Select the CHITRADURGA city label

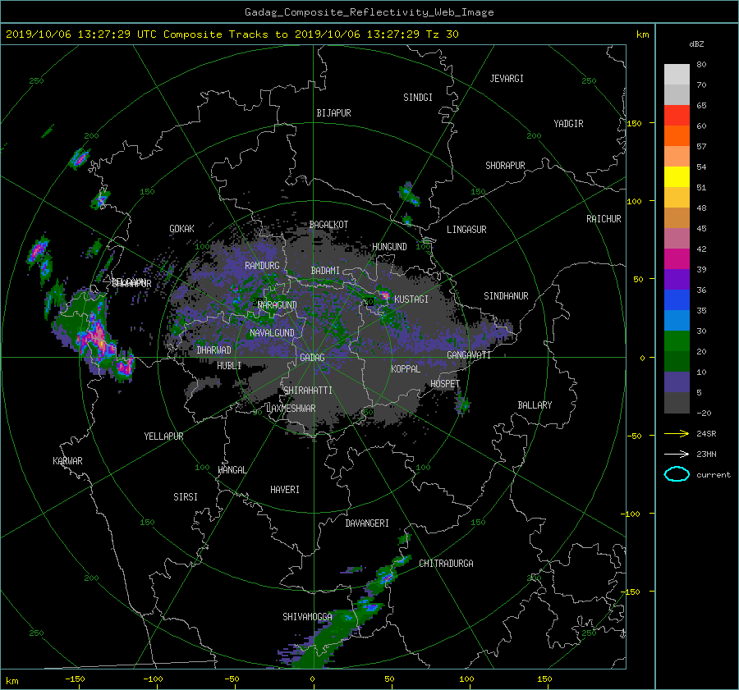point(446,564)
